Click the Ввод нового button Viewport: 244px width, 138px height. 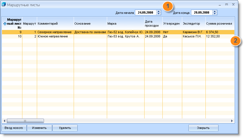14,128
